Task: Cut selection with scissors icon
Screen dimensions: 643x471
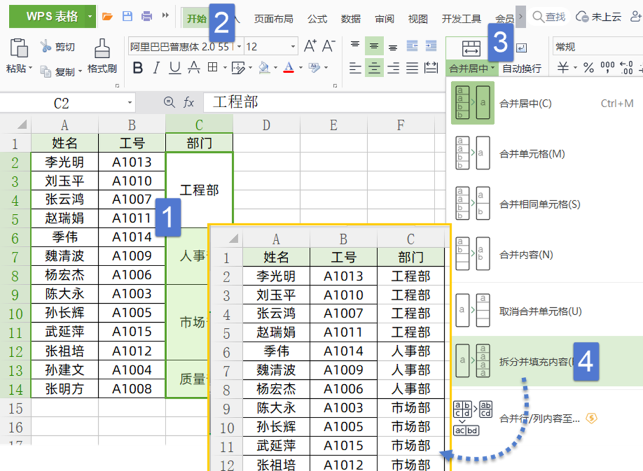Action: click(x=45, y=46)
